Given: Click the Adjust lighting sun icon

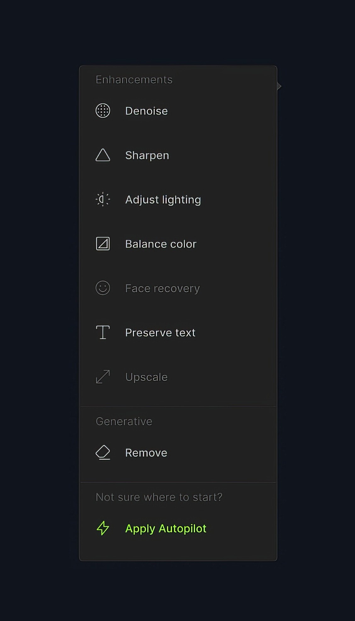Looking at the screenshot, I should click(102, 199).
